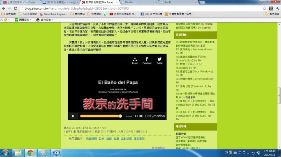Switch to the tchang mail tab
Screen dimensions: 281x157
(x=60, y=2)
